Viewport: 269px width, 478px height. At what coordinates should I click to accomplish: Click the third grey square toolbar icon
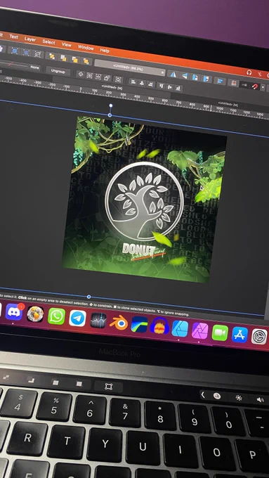[38, 54]
